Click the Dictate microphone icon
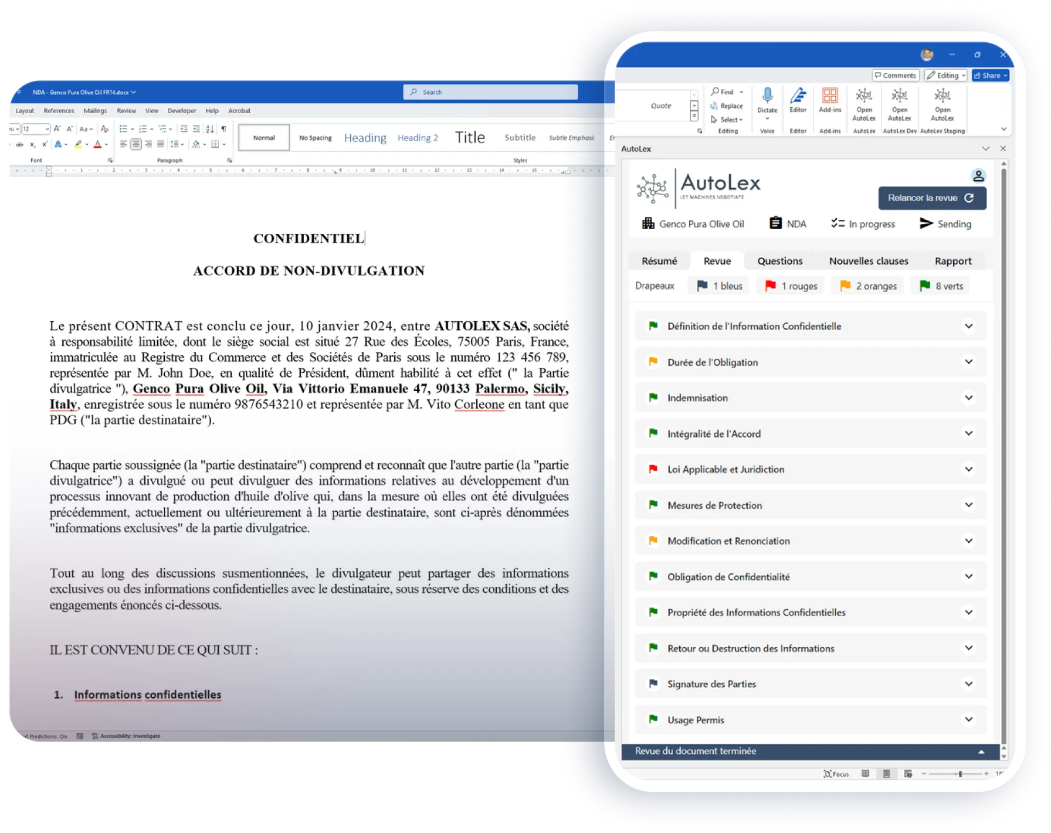This screenshot has width=1051, height=833. (x=767, y=95)
